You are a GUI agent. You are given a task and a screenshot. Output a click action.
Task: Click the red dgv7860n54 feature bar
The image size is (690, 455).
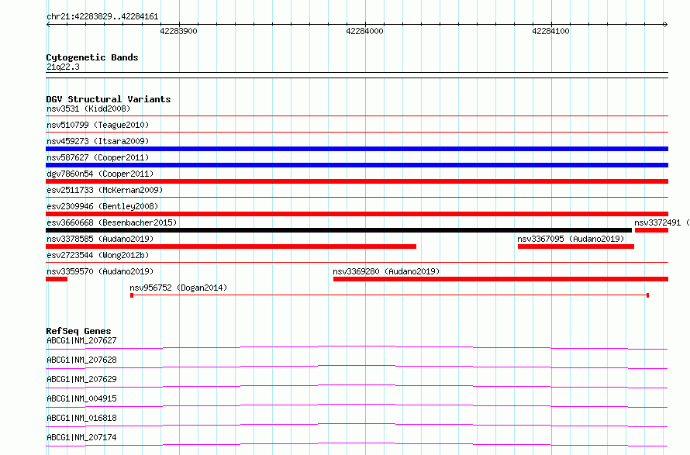pyautogui.click(x=357, y=181)
